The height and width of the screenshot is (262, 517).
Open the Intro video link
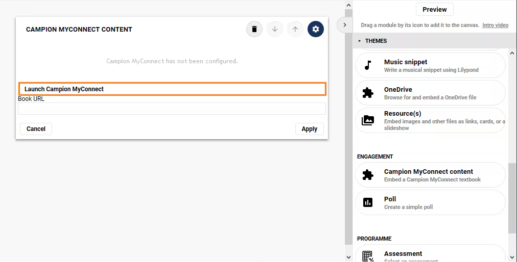[x=495, y=25]
